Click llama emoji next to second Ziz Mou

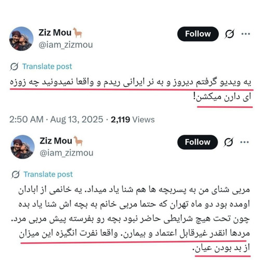click(78, 141)
